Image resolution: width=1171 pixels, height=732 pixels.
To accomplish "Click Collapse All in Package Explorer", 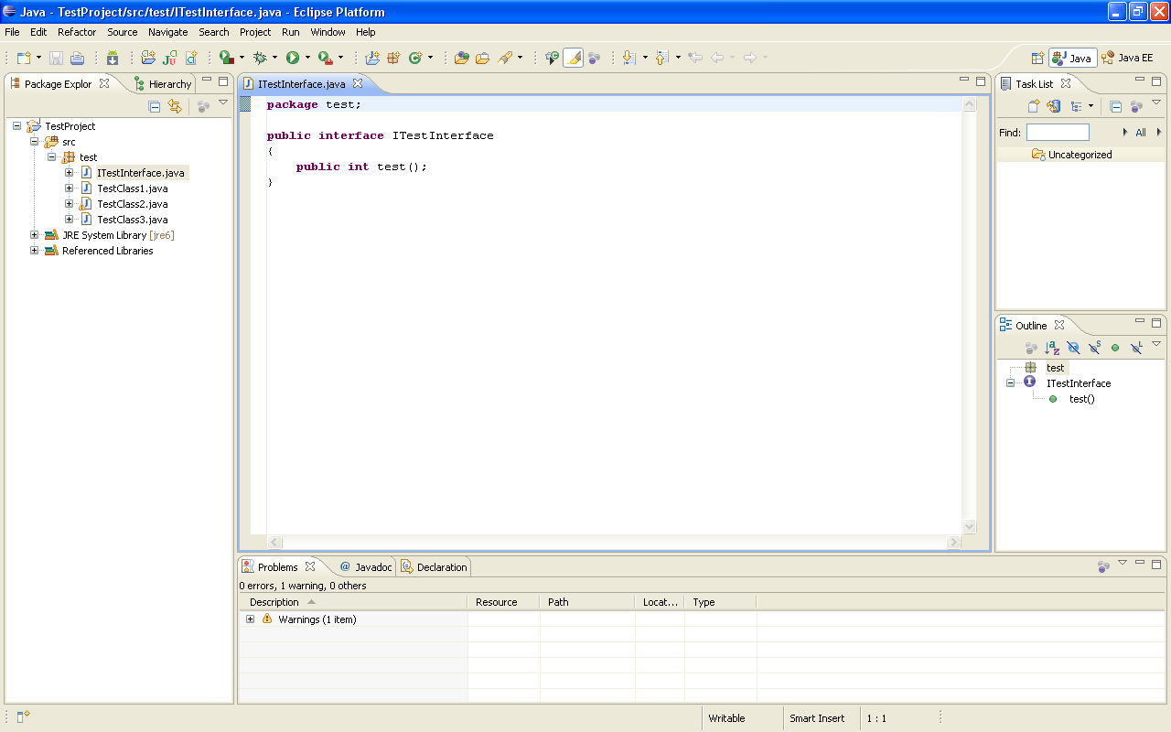I will pos(155,107).
